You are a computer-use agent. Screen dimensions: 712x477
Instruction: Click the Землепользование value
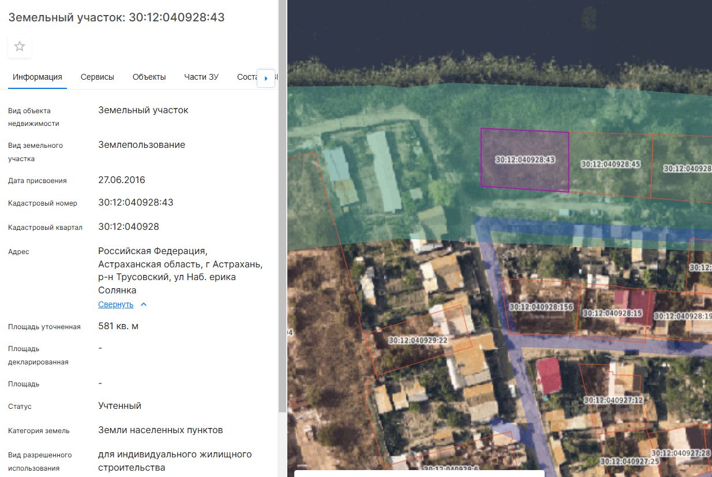click(142, 145)
